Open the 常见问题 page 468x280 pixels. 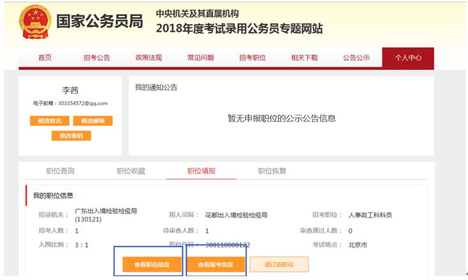click(200, 58)
